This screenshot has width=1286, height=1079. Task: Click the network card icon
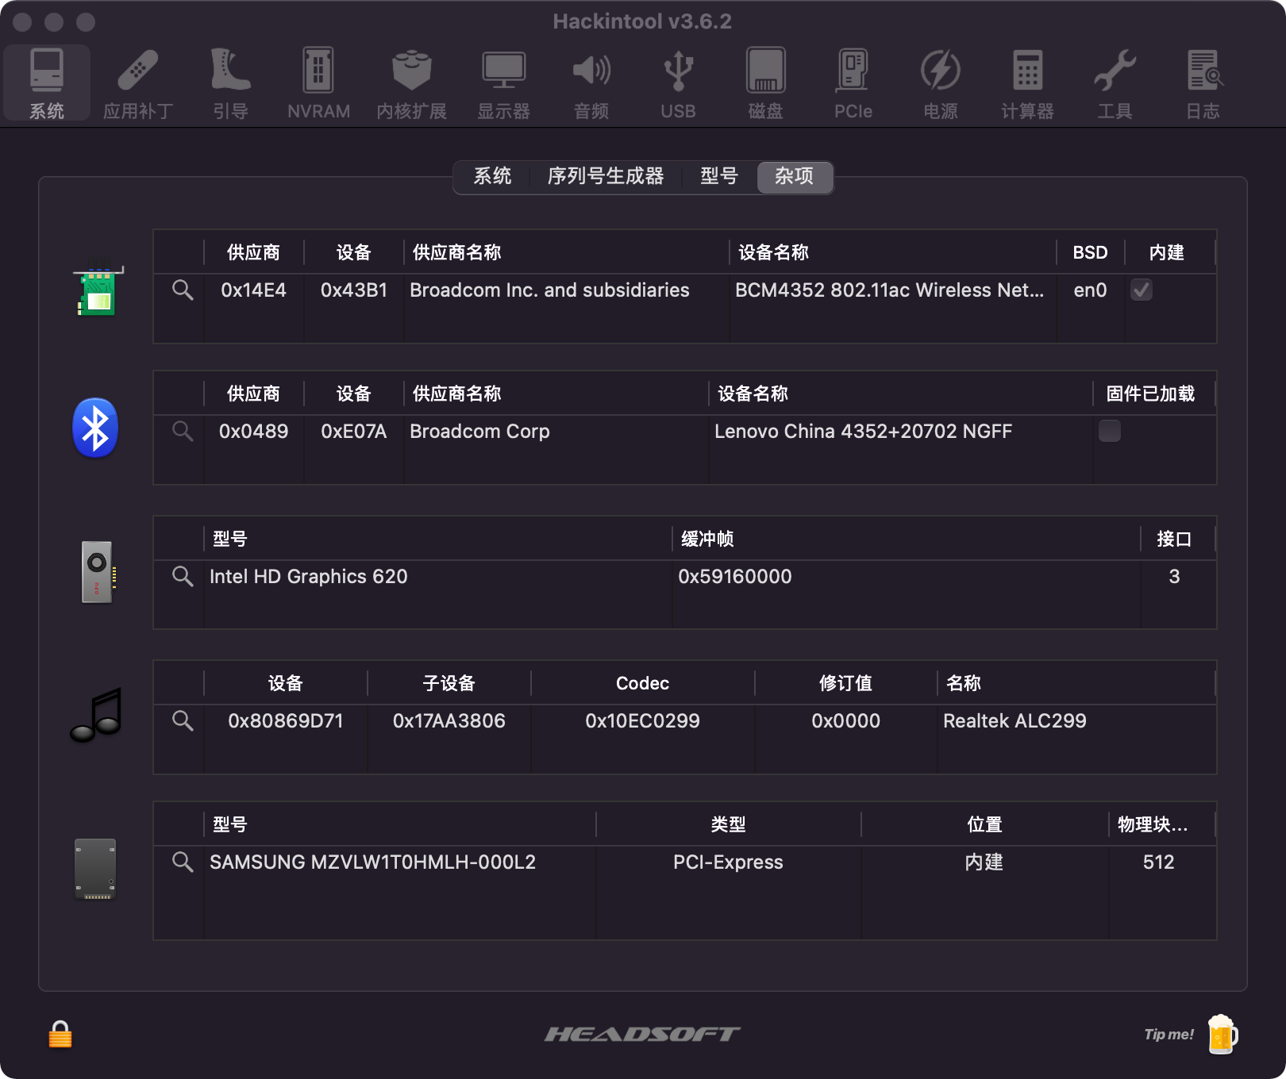click(x=97, y=290)
